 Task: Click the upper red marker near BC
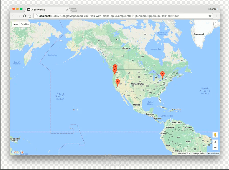click(115, 66)
